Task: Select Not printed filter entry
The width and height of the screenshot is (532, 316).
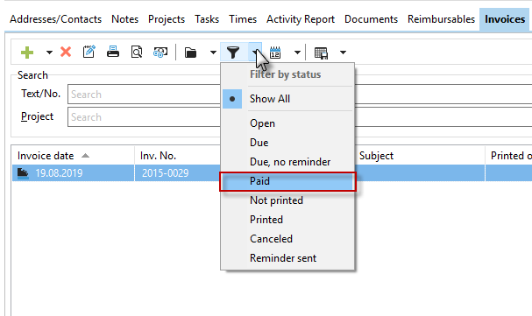Action: pyautogui.click(x=287, y=200)
